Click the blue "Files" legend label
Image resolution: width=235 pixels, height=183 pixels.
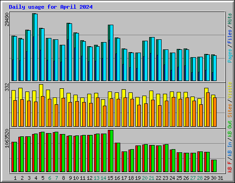(x=230, y=37)
